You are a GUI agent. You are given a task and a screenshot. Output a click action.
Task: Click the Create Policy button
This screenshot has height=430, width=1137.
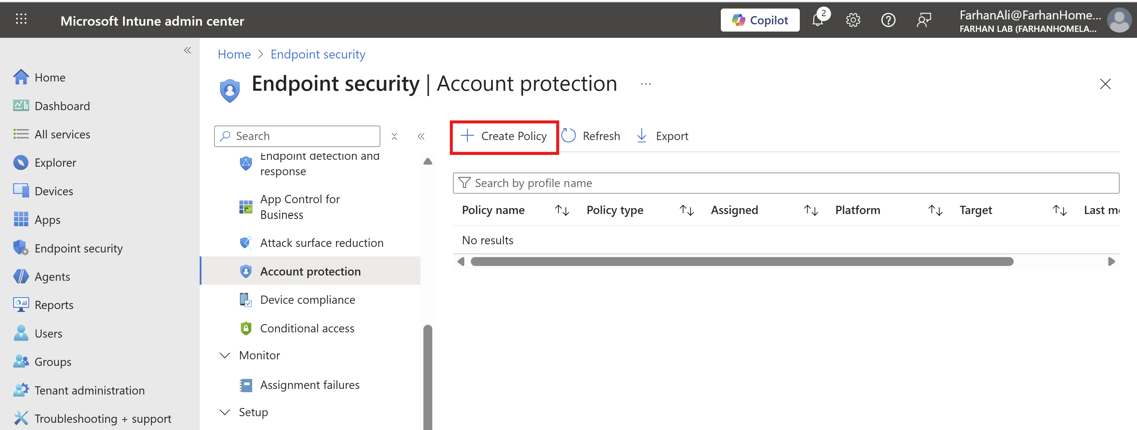pos(504,136)
